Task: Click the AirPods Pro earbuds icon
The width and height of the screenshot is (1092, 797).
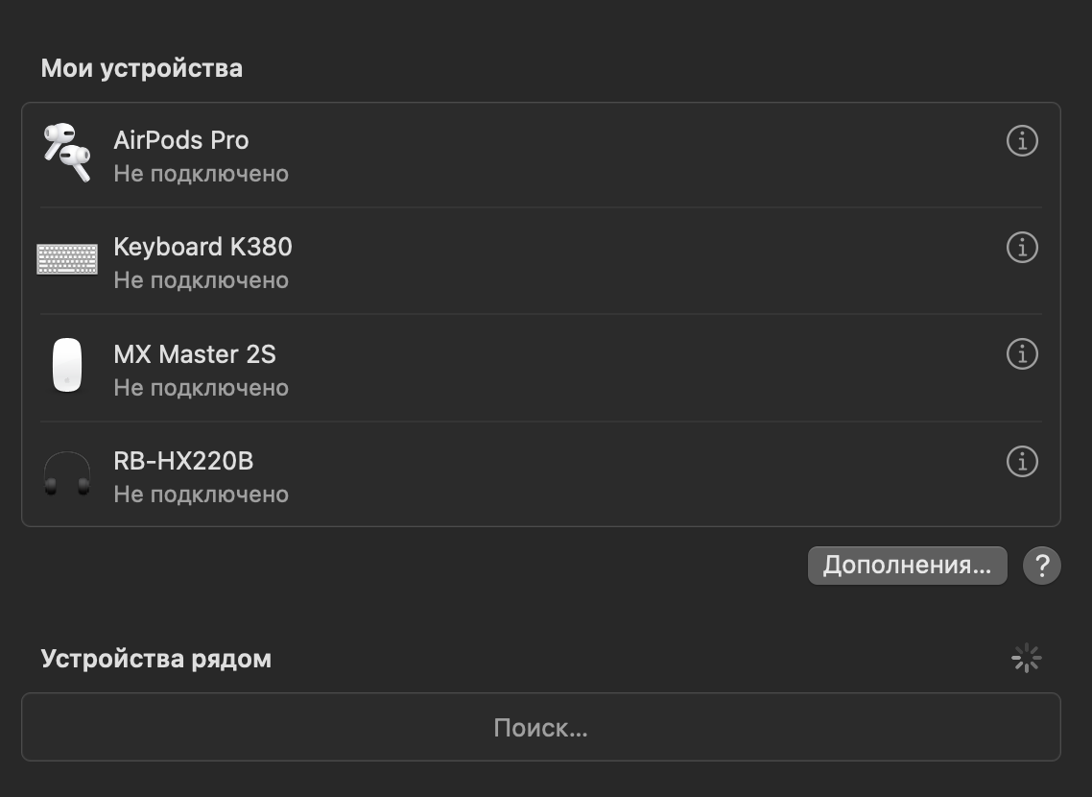Action: pos(67,153)
